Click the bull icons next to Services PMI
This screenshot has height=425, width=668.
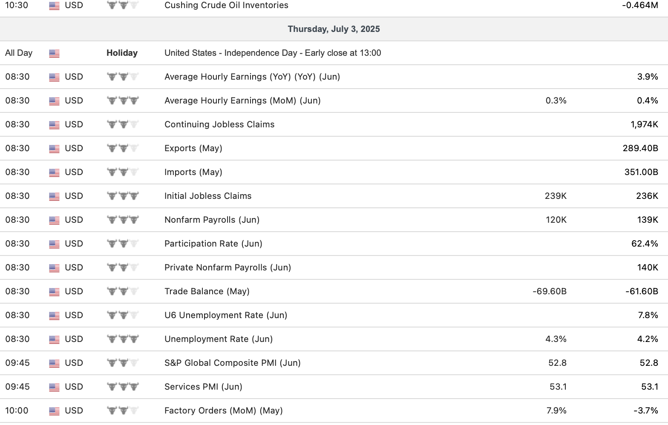click(x=123, y=387)
